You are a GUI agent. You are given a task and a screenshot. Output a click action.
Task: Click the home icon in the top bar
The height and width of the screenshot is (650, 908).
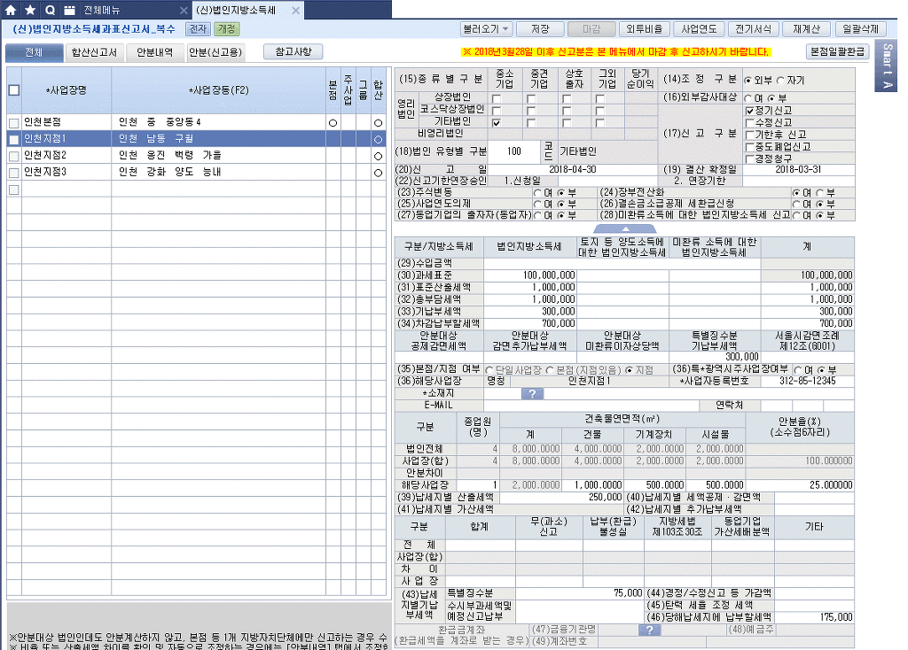(12, 11)
